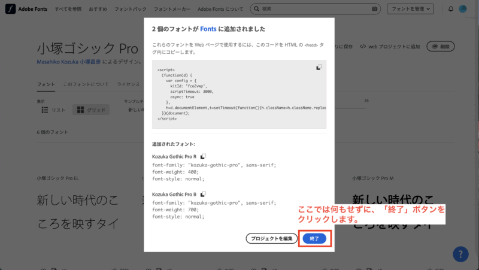Screen dimensions: 479x270
Task: Click into the 検索 search field
Action: [x=316, y=9]
